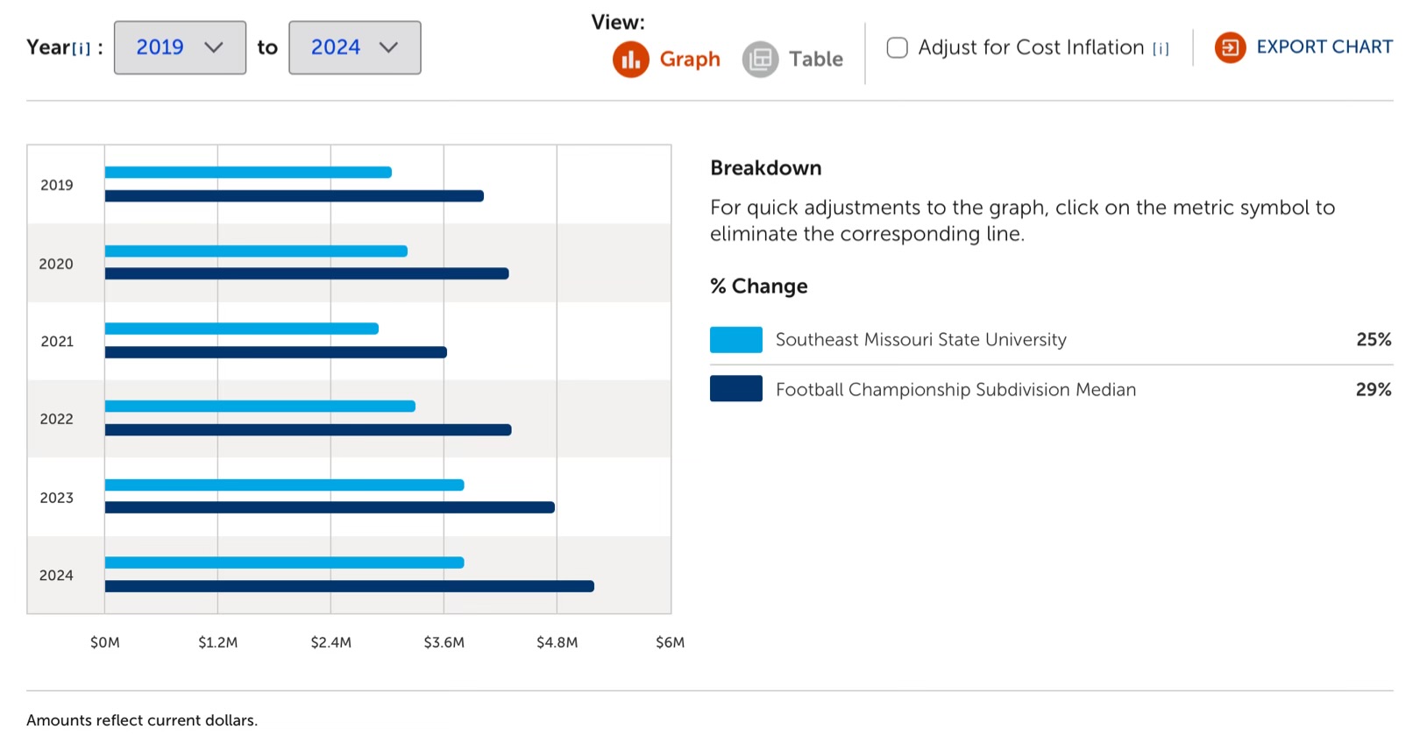Click the EXPORT CHART link text
Screen dimensions: 1420x750
tap(1324, 47)
